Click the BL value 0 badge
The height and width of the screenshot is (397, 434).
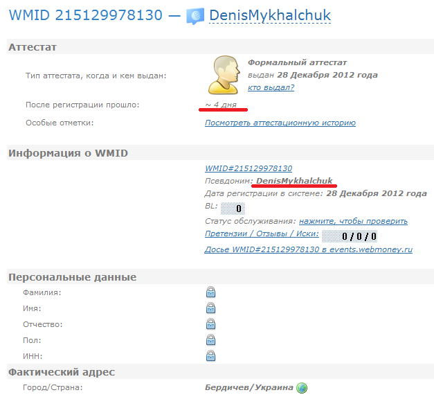click(233, 209)
